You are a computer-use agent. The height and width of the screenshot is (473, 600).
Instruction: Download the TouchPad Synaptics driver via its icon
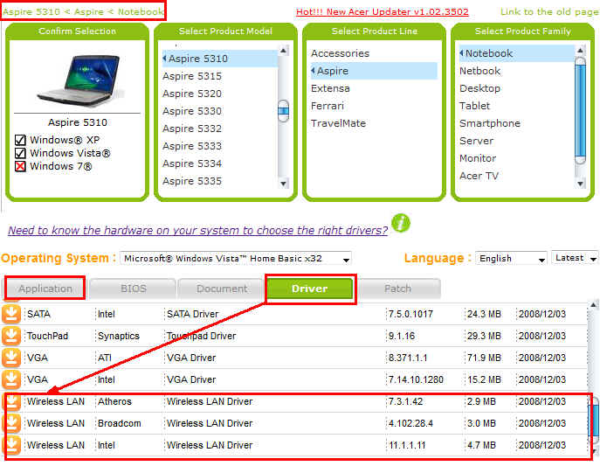11,336
